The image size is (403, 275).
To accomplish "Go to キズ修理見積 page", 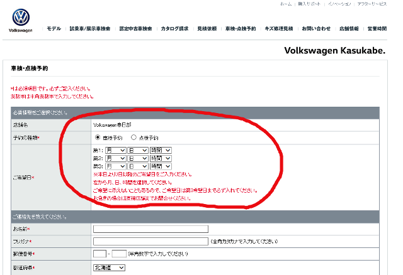I will (x=279, y=28).
